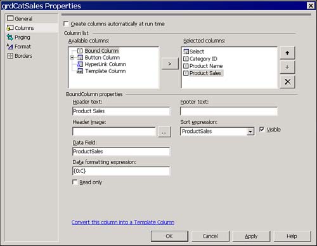The height and width of the screenshot is (246, 317).
Task: Select the 'Select' entry in selected columns
Action: tap(197, 51)
